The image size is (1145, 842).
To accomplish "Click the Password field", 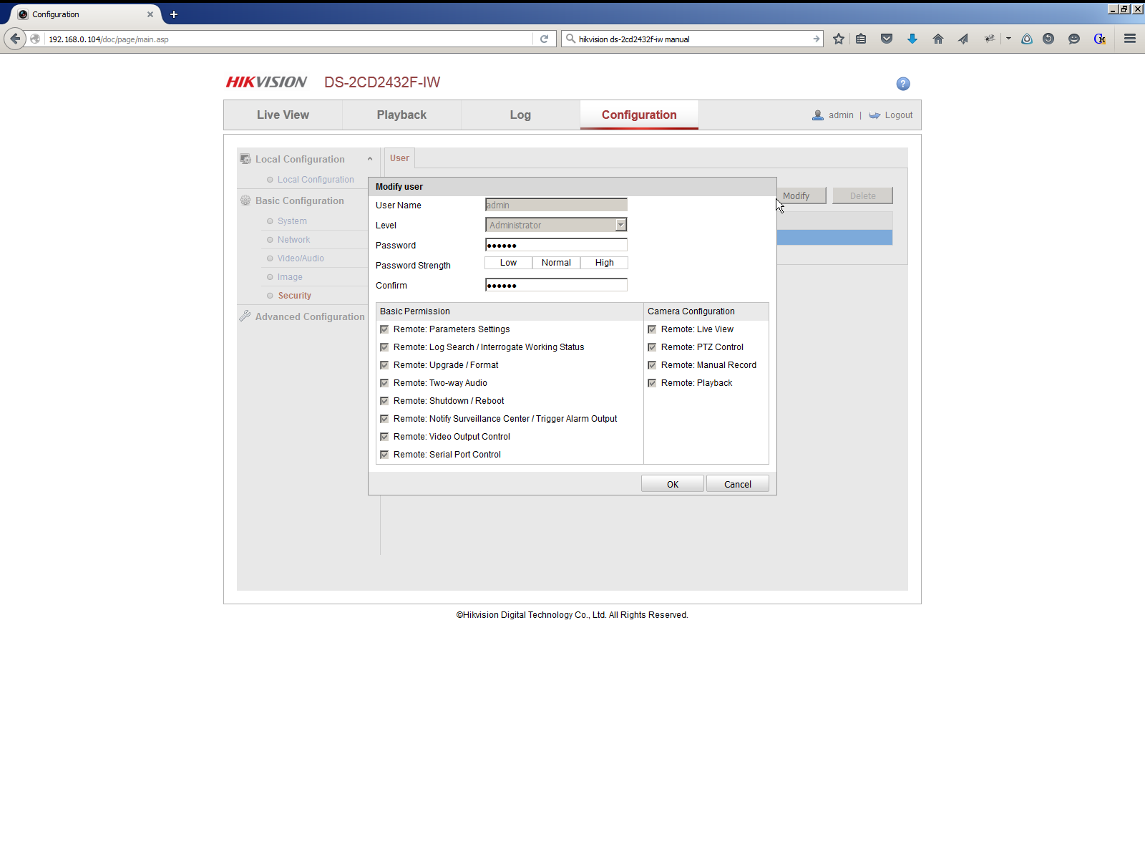I will [556, 245].
